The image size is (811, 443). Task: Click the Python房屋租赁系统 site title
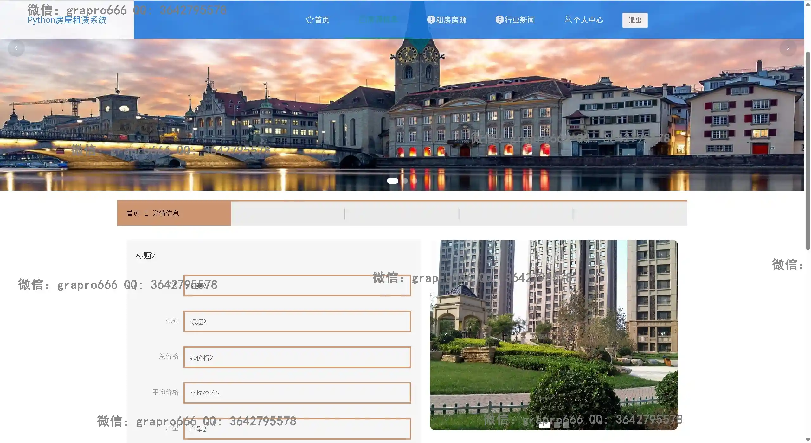[67, 20]
